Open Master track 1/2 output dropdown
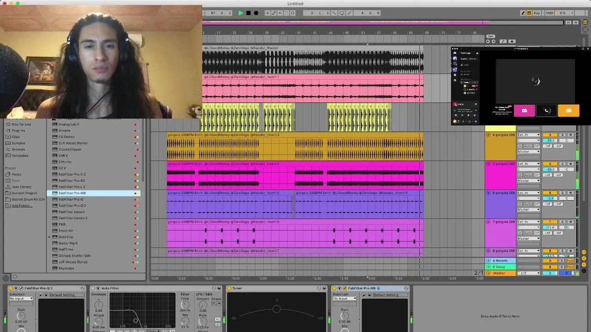The image size is (591, 332). pyautogui.click(x=529, y=273)
